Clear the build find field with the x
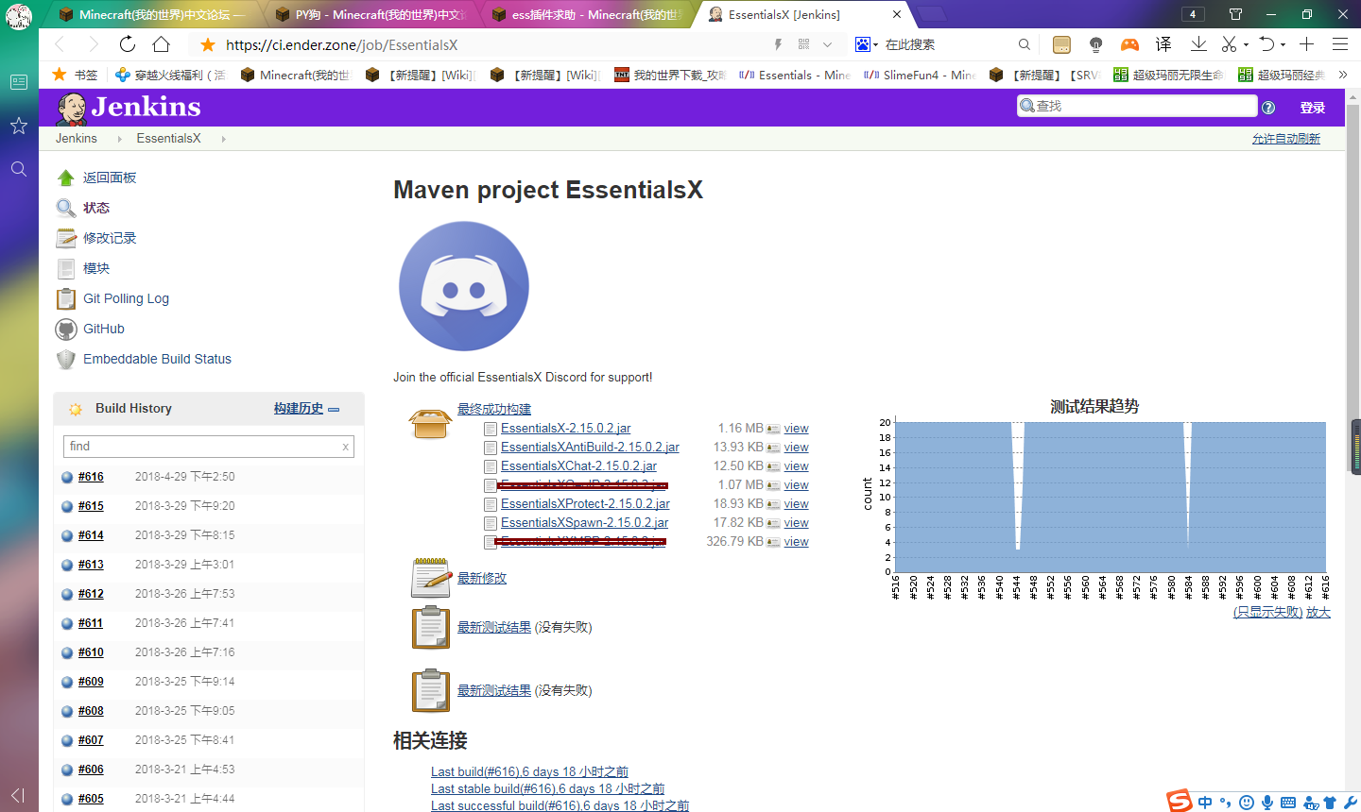Viewport: 1361px width, 812px height. pyautogui.click(x=345, y=447)
